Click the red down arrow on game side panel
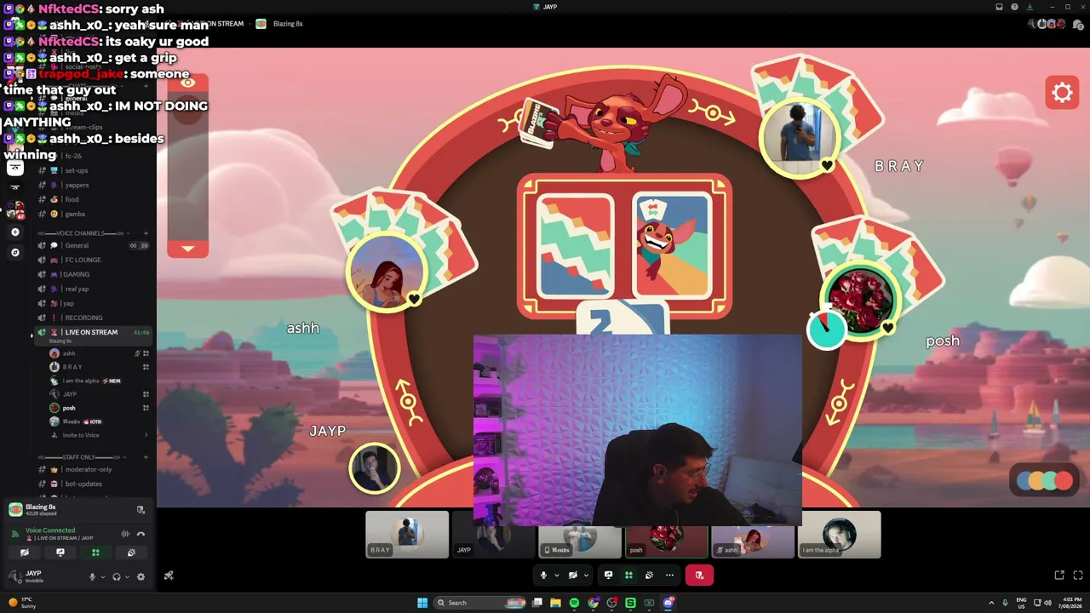The width and height of the screenshot is (1090, 613). point(187,249)
